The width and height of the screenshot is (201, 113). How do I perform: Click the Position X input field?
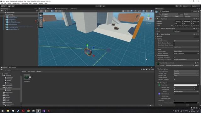pyautogui.click(x=178, y=21)
